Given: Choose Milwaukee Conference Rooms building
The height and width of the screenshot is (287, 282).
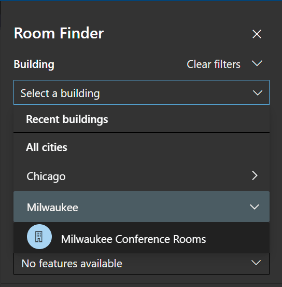Looking at the screenshot, I should click(x=142, y=238).
